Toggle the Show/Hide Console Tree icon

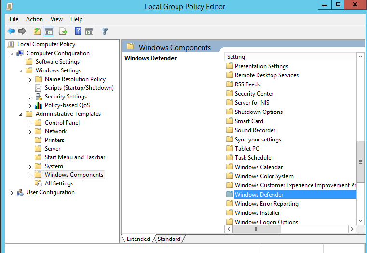coord(49,31)
